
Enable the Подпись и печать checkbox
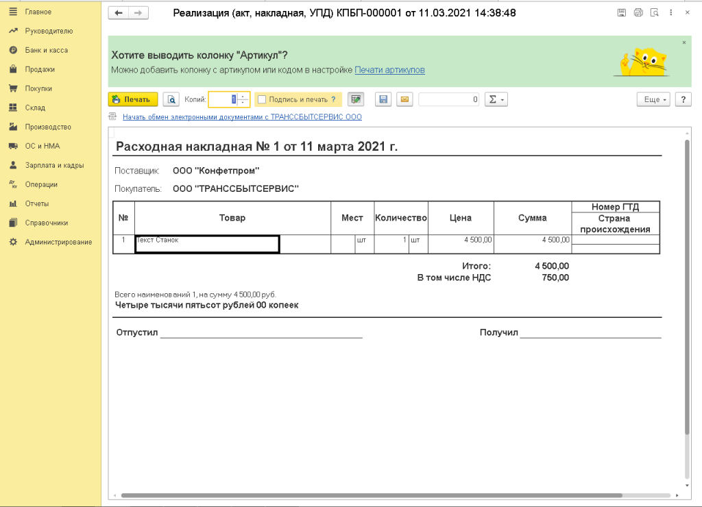coord(262,99)
